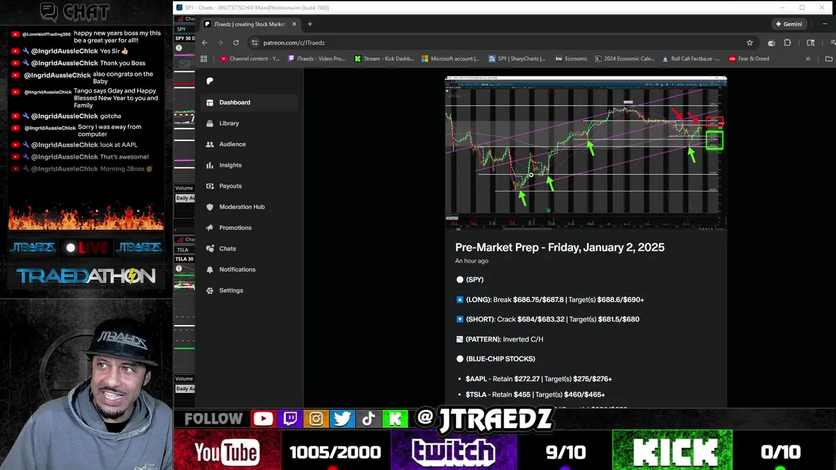Screen dimensions: 836x470
Task: Expand the hidden bookmarks chevron
Action: [x=808, y=59]
